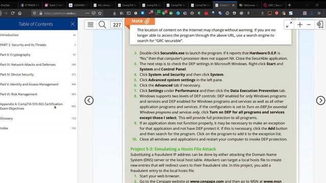Switch to the E*TRADE tab

coord(31,5)
